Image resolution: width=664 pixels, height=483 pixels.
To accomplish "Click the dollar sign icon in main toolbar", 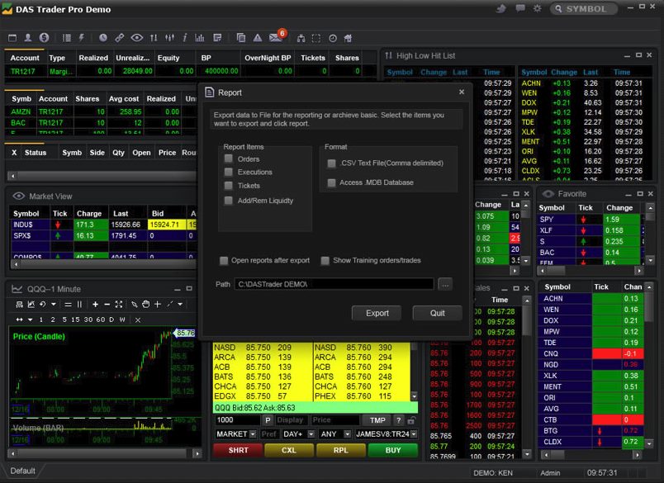I will tap(44, 38).
